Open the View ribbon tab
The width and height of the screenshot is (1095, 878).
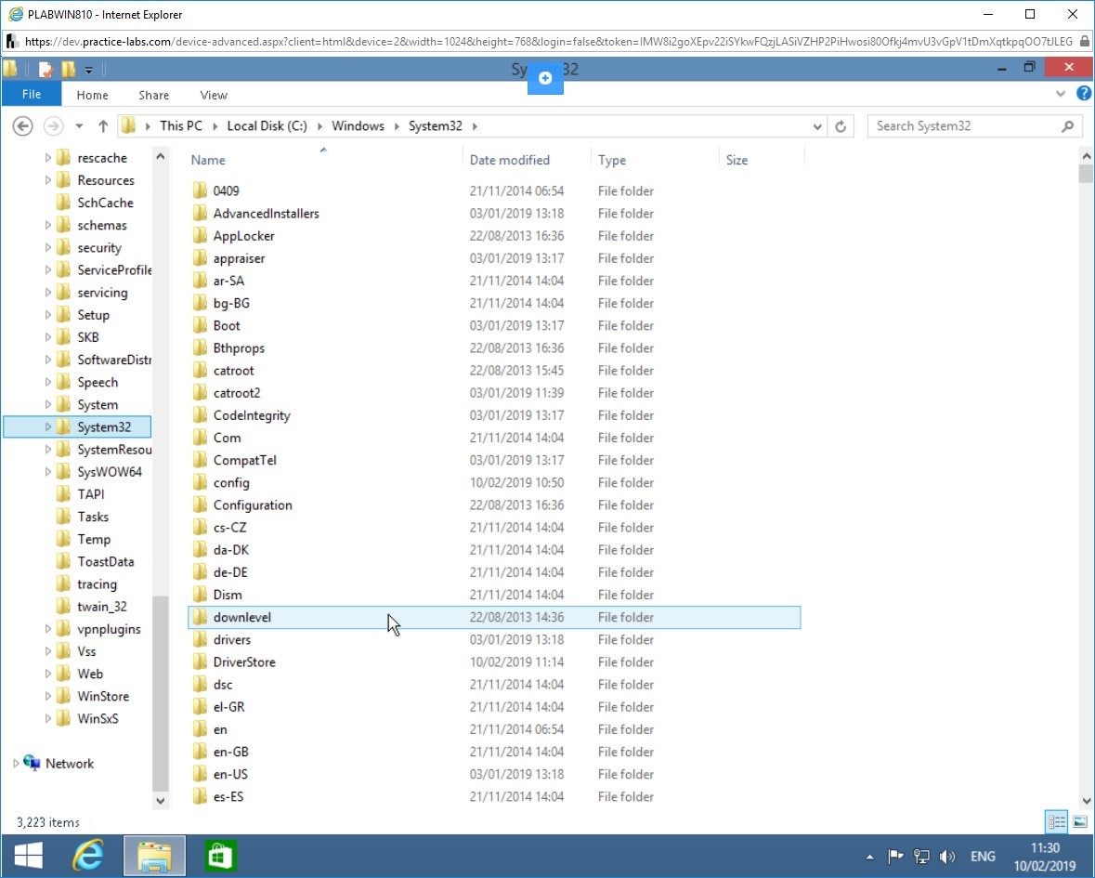coord(214,95)
